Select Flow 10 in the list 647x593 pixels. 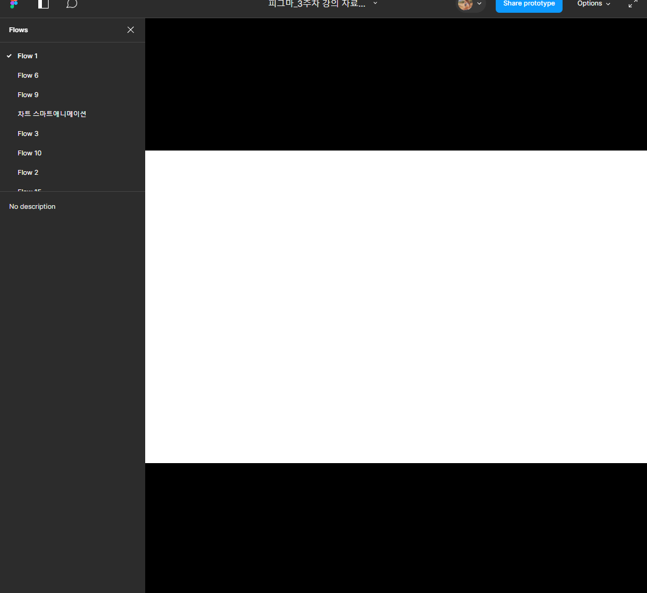click(x=73, y=152)
